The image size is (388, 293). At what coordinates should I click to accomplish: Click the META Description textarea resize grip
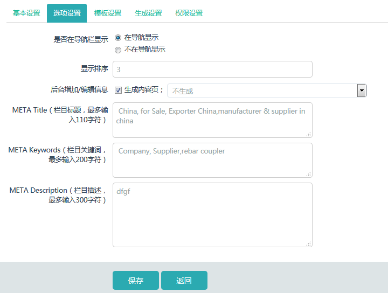309,243
